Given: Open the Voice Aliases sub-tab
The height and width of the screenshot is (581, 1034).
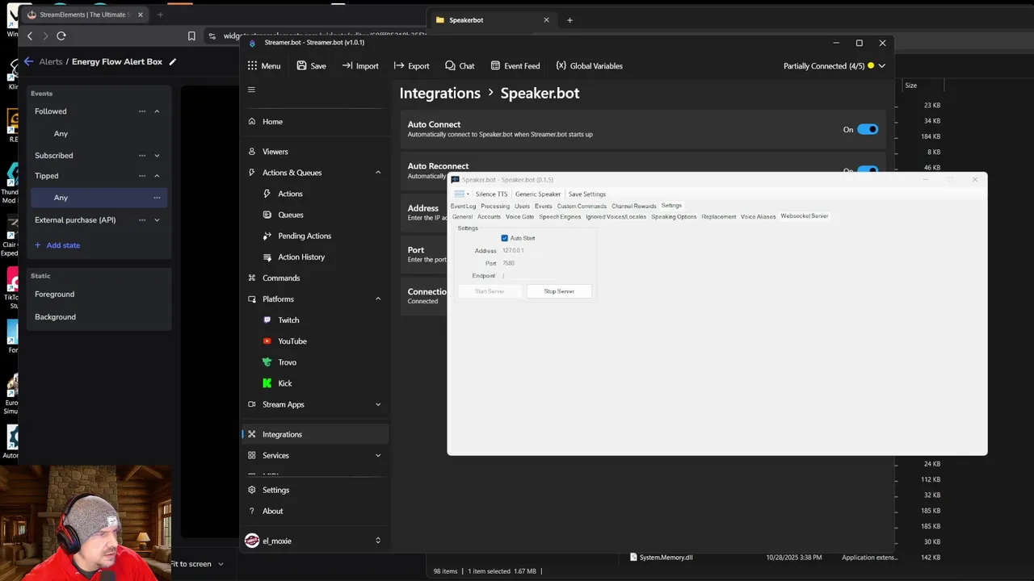Looking at the screenshot, I should pos(758,217).
